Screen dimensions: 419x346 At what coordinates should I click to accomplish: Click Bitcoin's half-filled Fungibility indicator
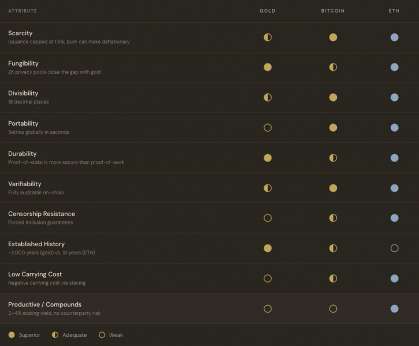(x=333, y=67)
